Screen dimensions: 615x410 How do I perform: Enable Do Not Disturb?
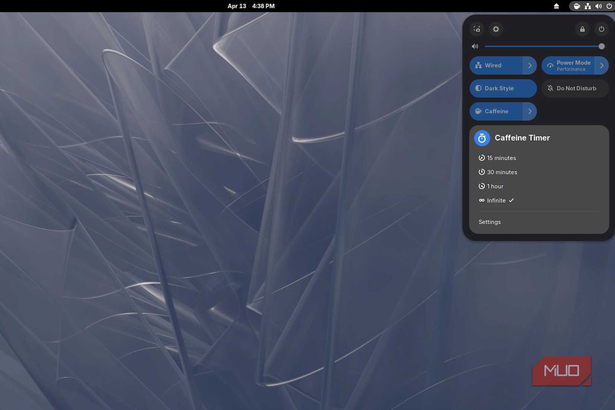(575, 88)
